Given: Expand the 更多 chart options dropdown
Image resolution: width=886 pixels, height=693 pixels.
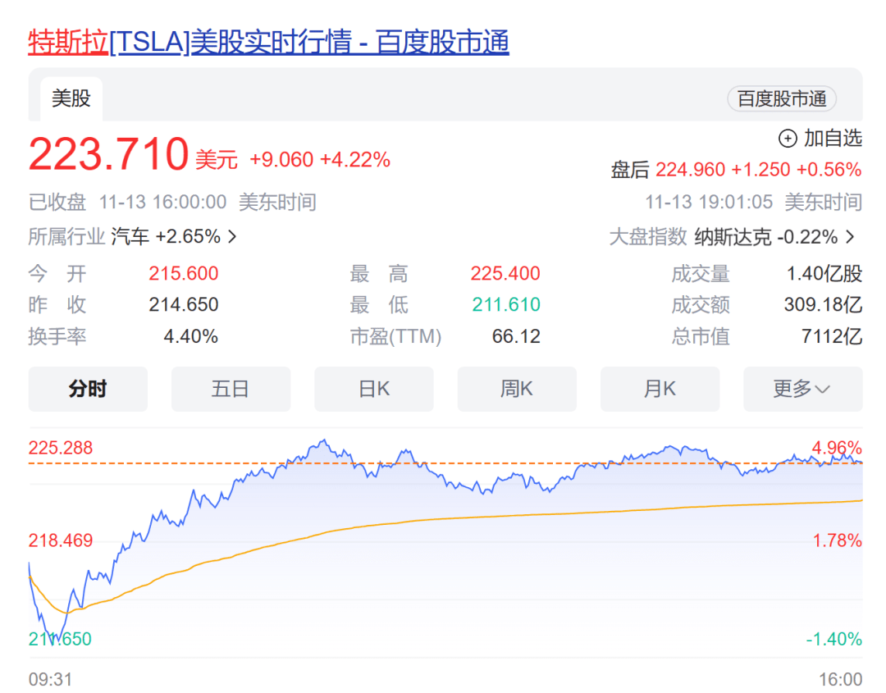Looking at the screenshot, I should tap(802, 389).
